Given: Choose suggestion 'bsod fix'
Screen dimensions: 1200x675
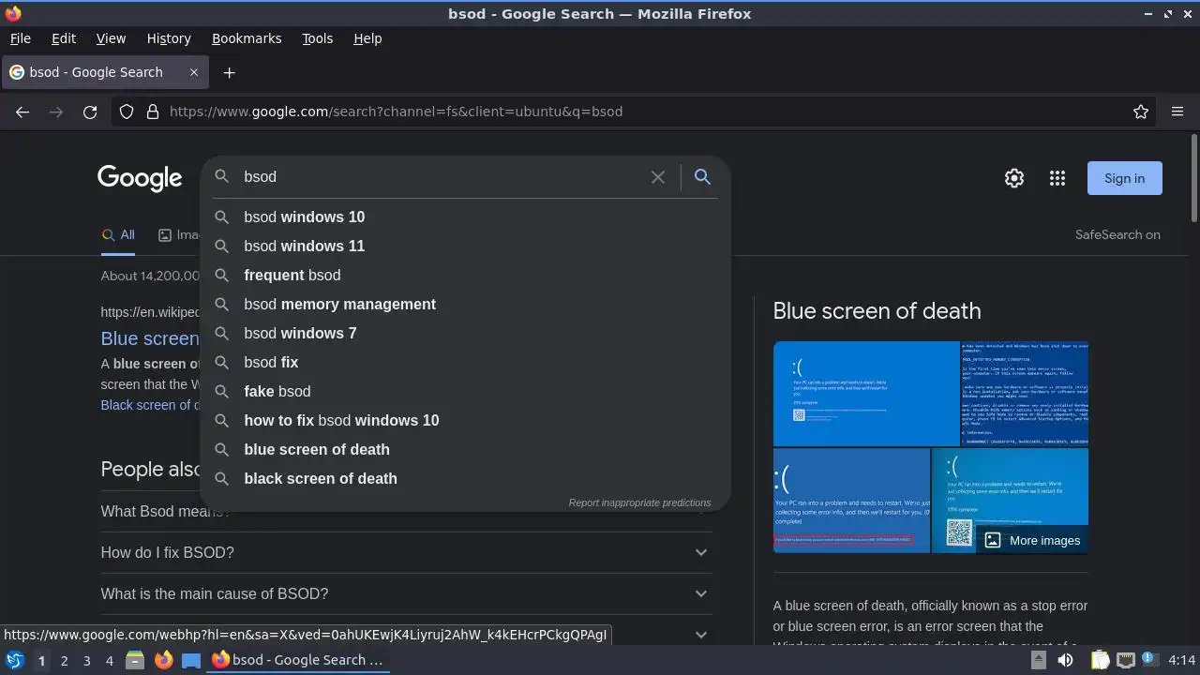Looking at the screenshot, I should click(465, 362).
